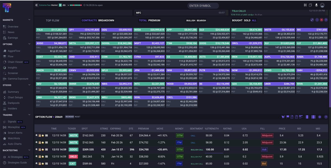Open the NVDA breakdown card
Screen dimensions: 331x168
149,33
